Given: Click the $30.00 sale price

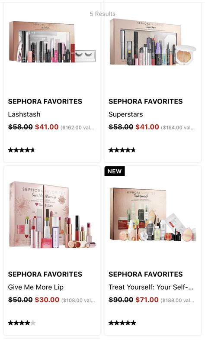Looking at the screenshot, I should 47,300.
